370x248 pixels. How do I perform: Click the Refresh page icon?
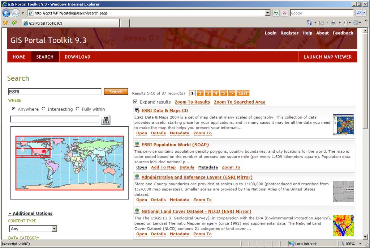(x=276, y=13)
